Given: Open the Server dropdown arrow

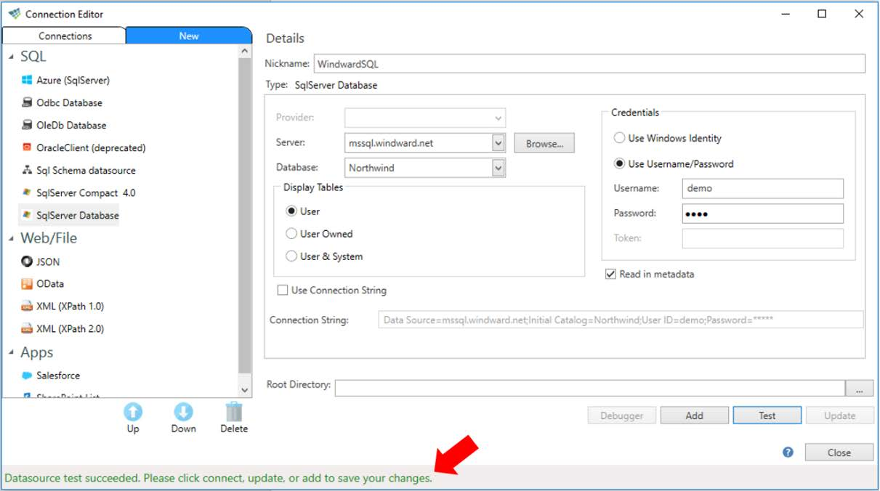Looking at the screenshot, I should pyautogui.click(x=498, y=143).
